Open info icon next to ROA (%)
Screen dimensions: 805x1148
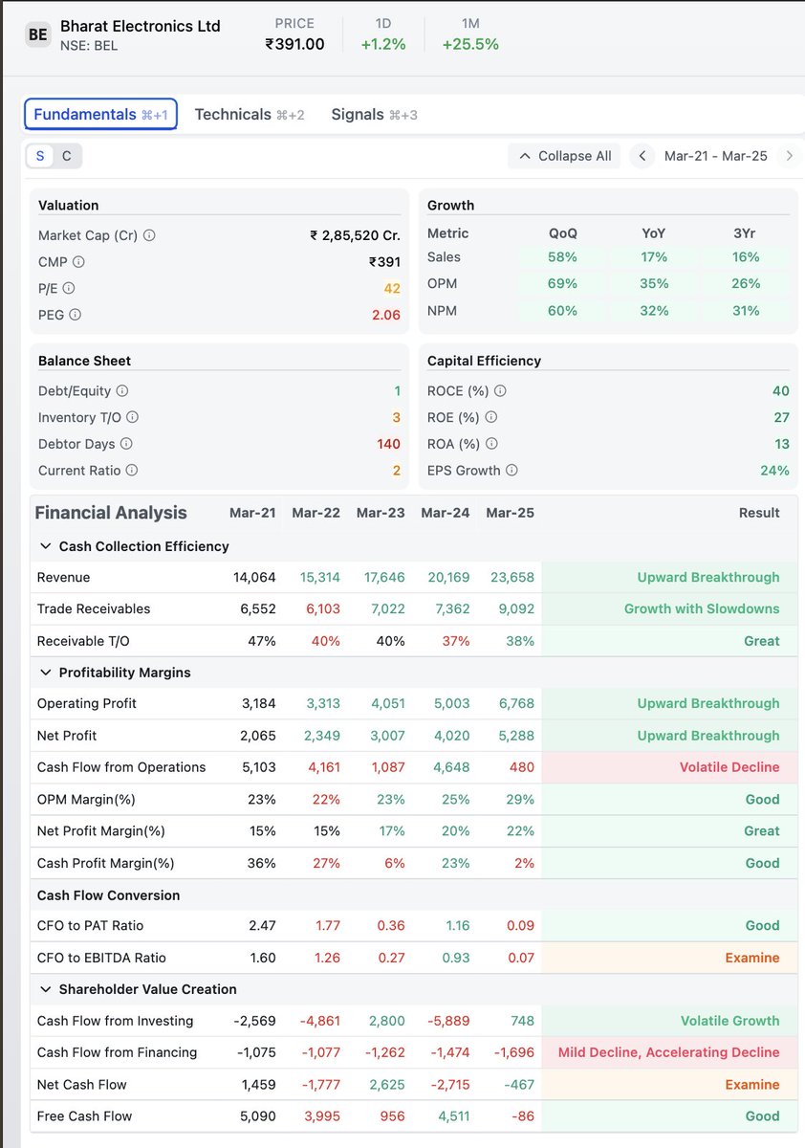click(x=491, y=444)
